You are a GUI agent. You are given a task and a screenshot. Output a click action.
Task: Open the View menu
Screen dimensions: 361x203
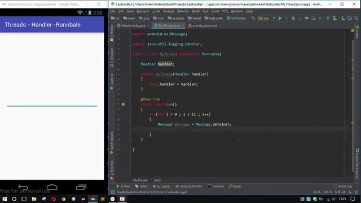130,11
